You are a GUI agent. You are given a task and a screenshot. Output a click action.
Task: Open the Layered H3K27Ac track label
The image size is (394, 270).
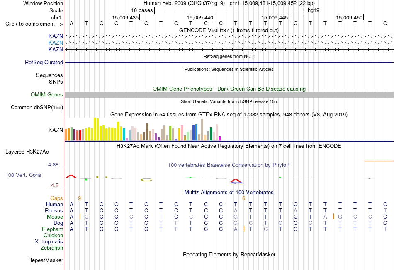(x=27, y=152)
